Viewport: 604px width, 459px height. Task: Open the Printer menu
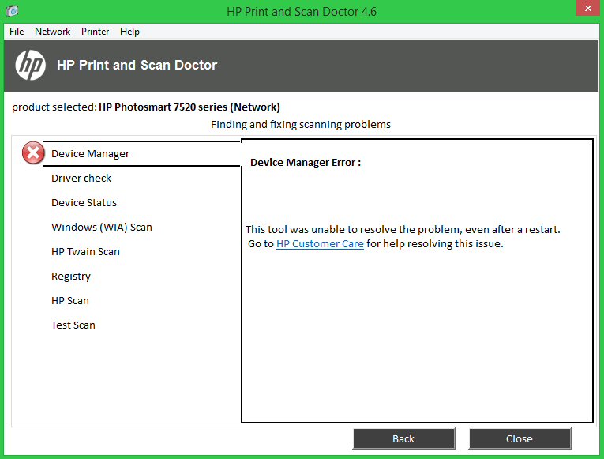(x=96, y=32)
